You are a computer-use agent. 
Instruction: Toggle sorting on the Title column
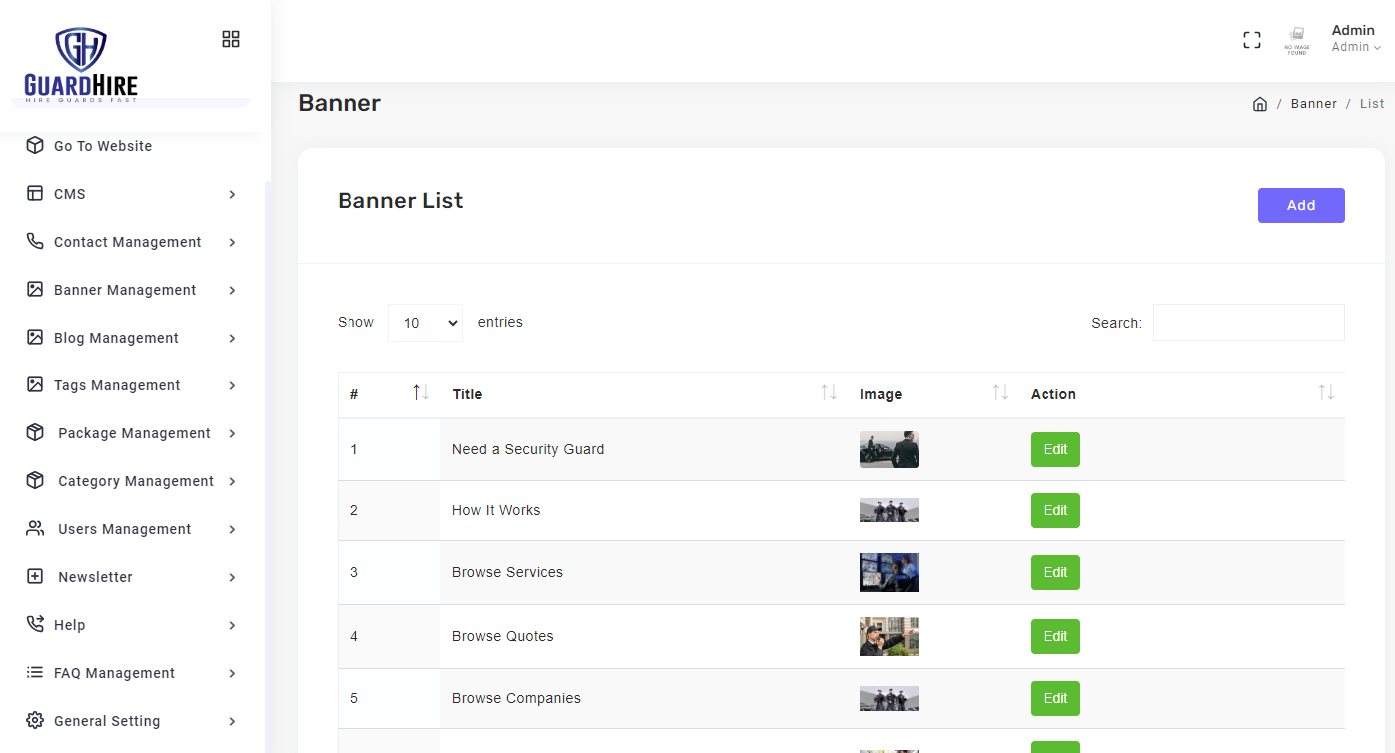pos(828,394)
